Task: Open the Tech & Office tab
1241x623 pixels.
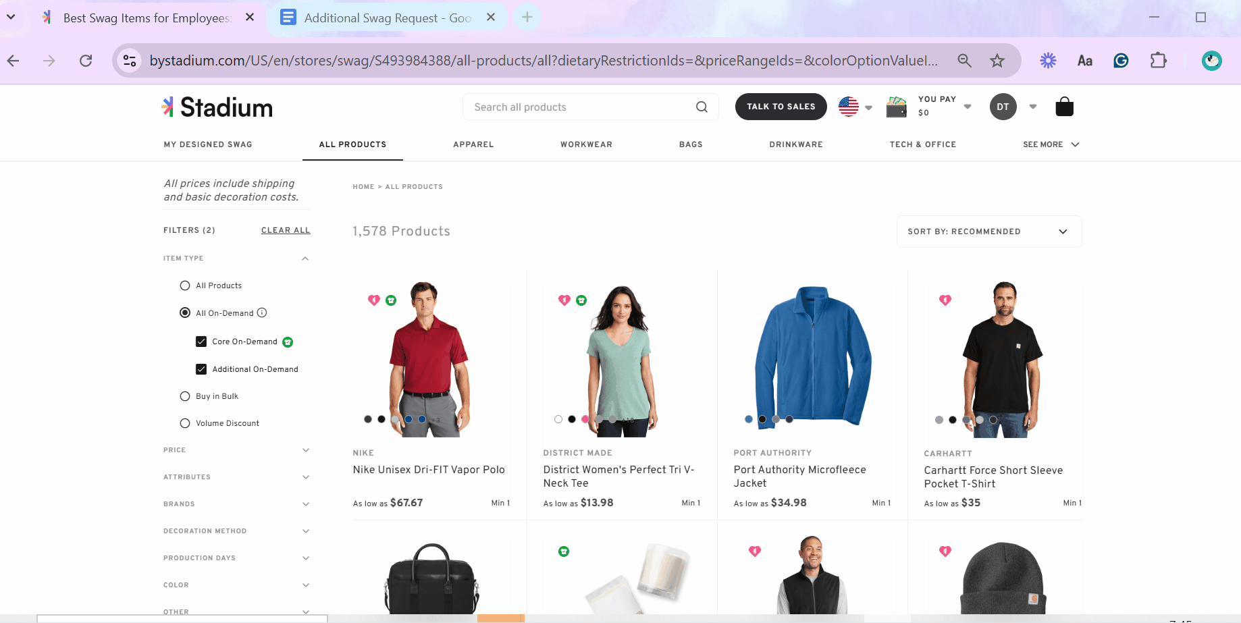Action: (923, 144)
